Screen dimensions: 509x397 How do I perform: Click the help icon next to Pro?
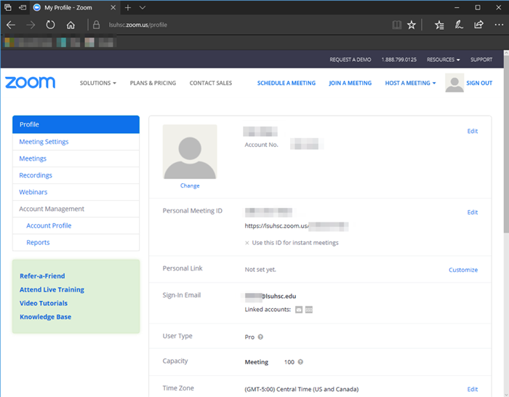point(261,337)
